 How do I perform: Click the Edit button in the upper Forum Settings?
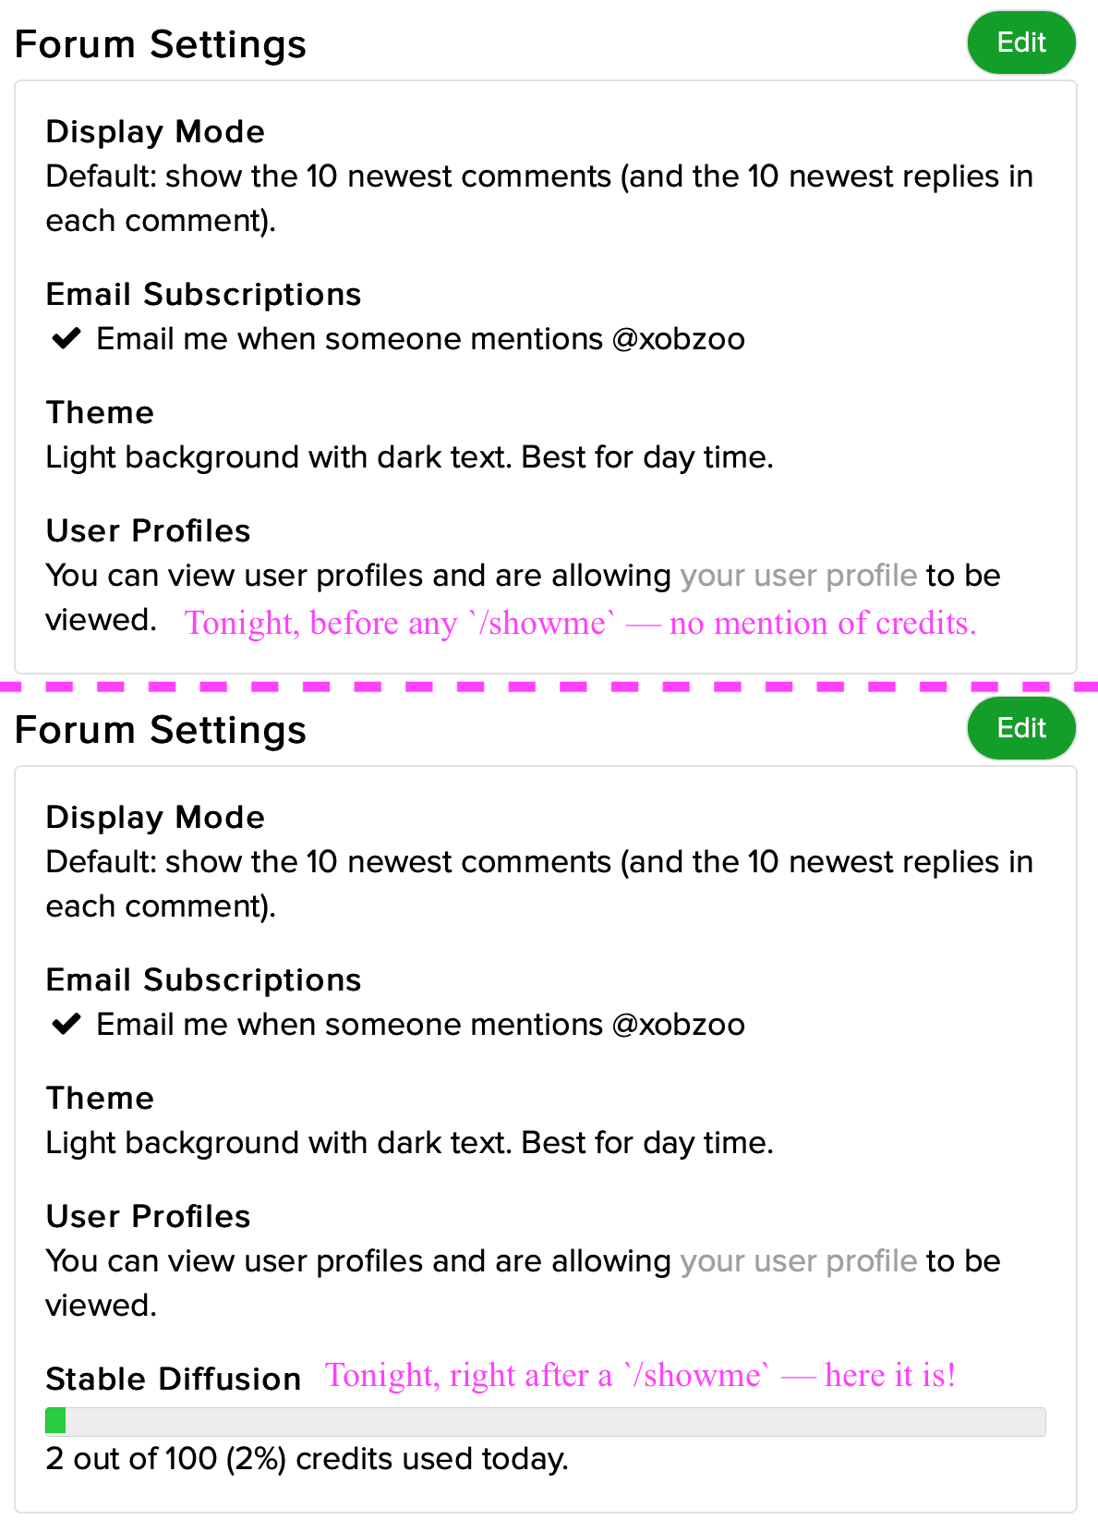[x=1020, y=43]
